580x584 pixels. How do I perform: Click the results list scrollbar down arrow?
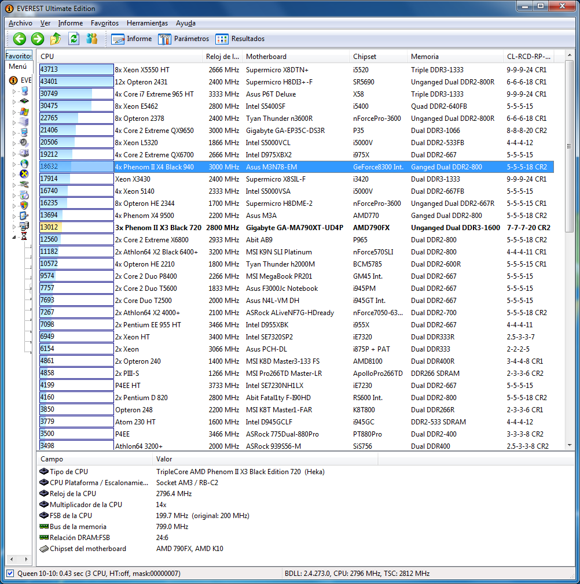tap(569, 445)
